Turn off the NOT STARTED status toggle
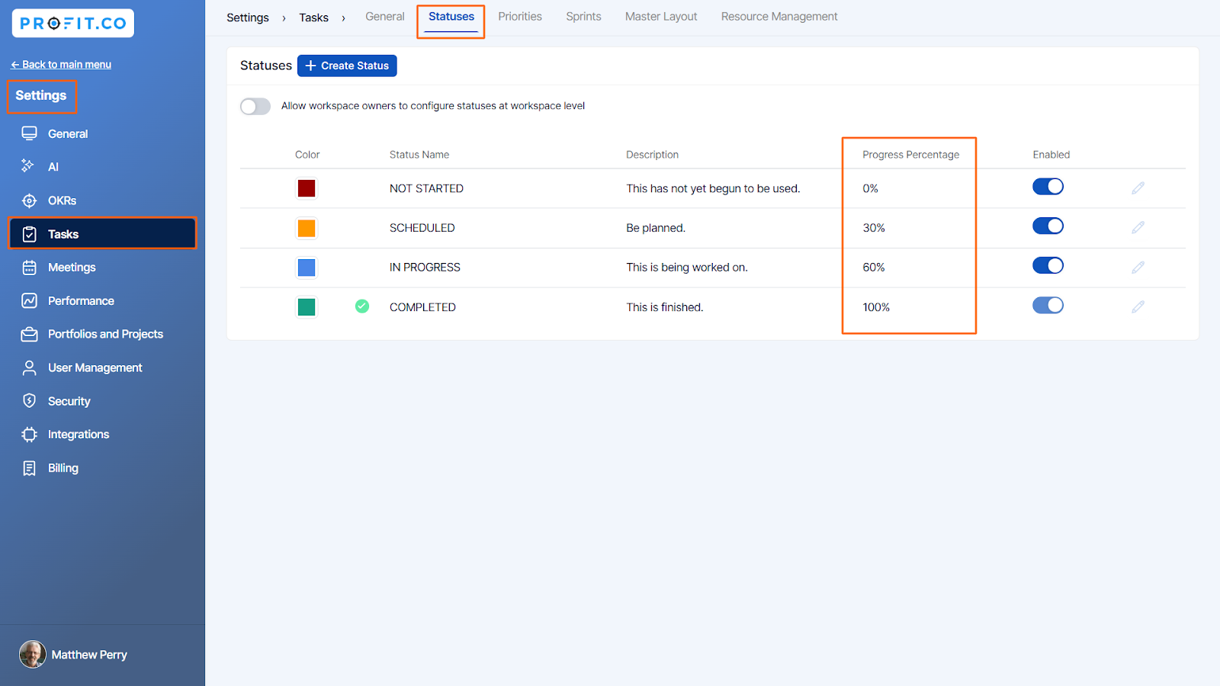This screenshot has width=1220, height=686. [1048, 187]
